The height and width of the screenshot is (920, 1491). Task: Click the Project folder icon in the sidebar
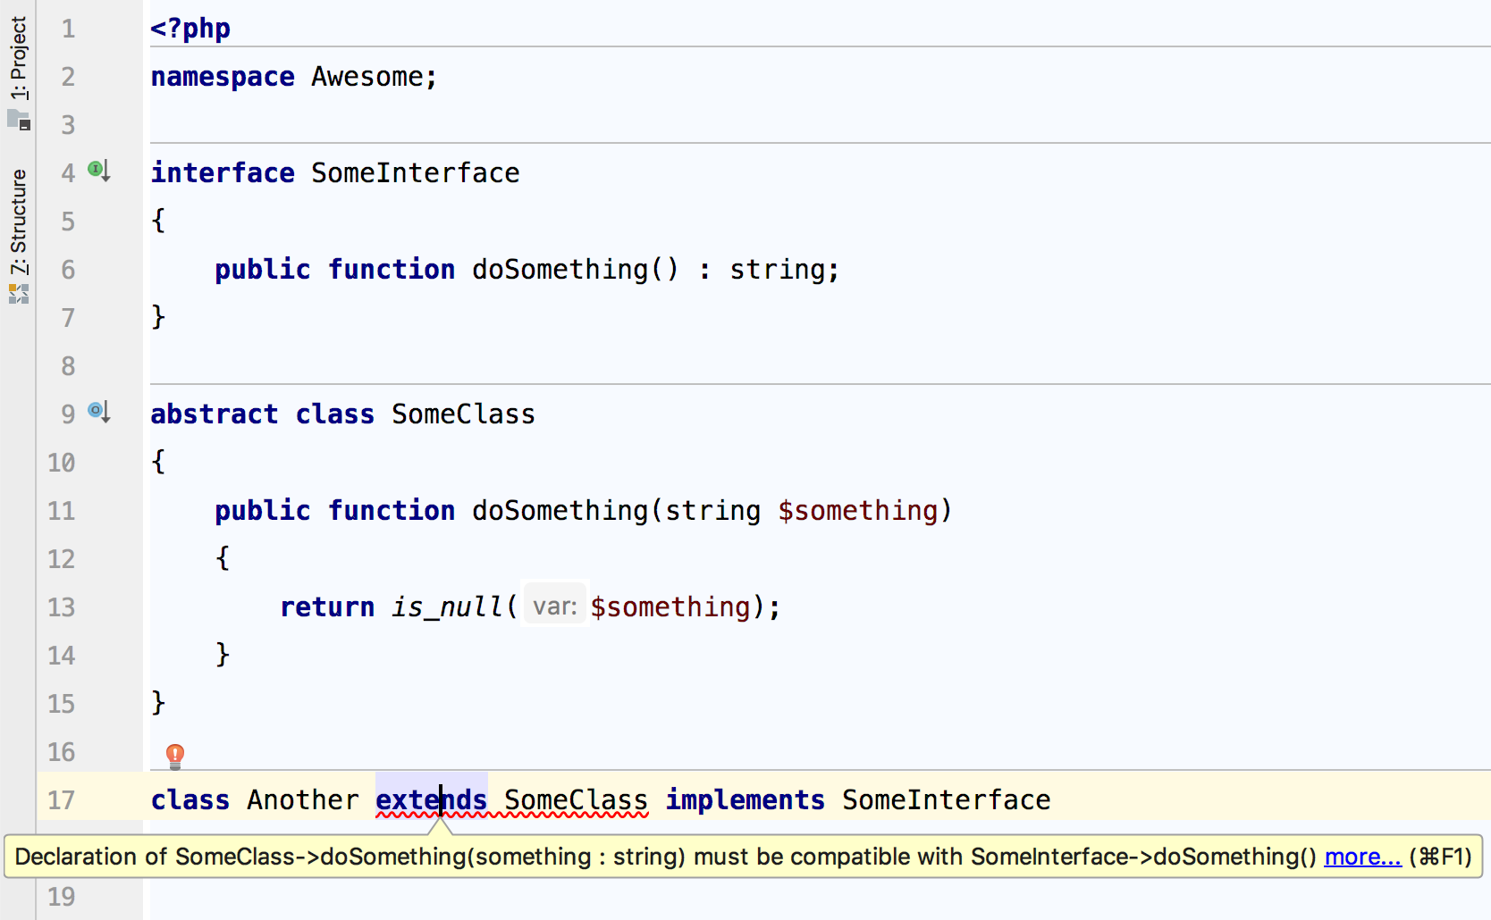(19, 120)
